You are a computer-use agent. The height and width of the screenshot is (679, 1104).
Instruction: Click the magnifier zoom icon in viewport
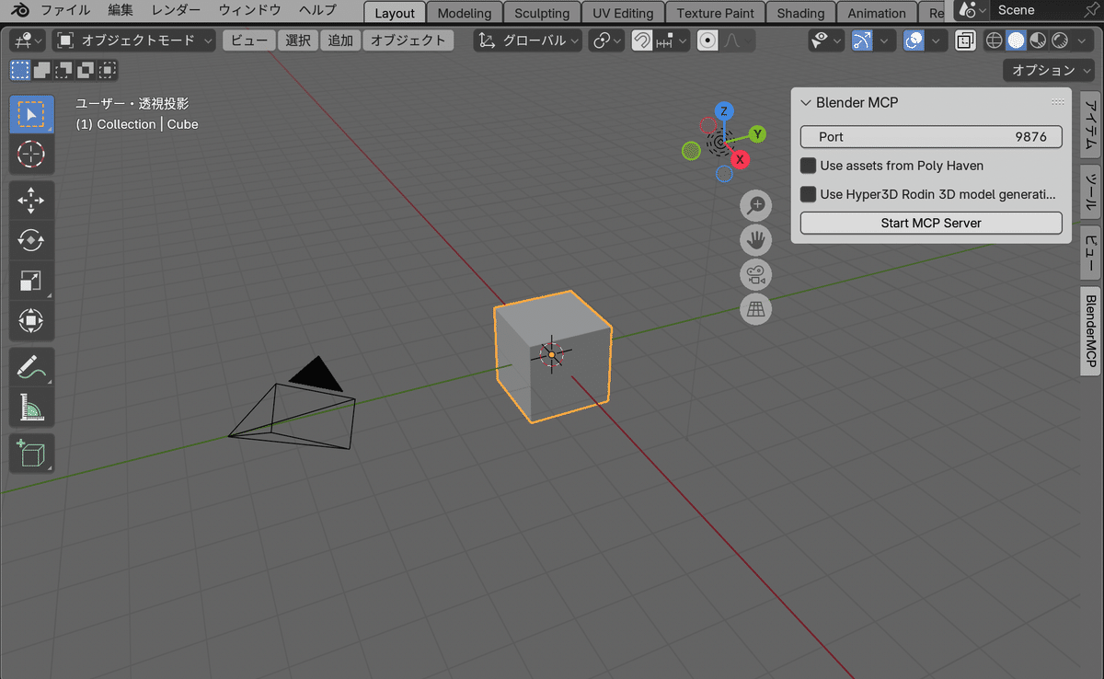click(x=755, y=205)
